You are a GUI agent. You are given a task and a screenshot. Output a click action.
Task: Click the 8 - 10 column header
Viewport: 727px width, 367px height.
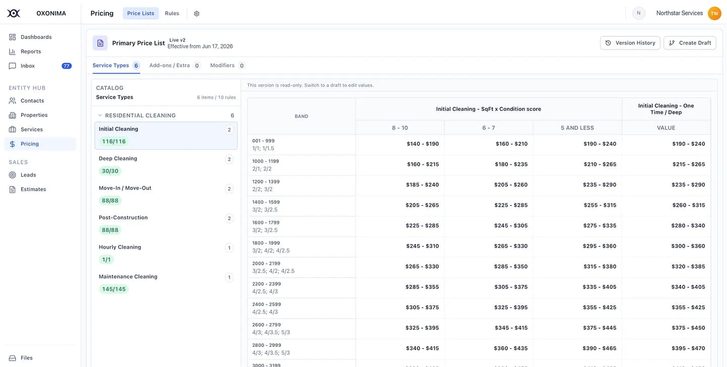click(400, 128)
